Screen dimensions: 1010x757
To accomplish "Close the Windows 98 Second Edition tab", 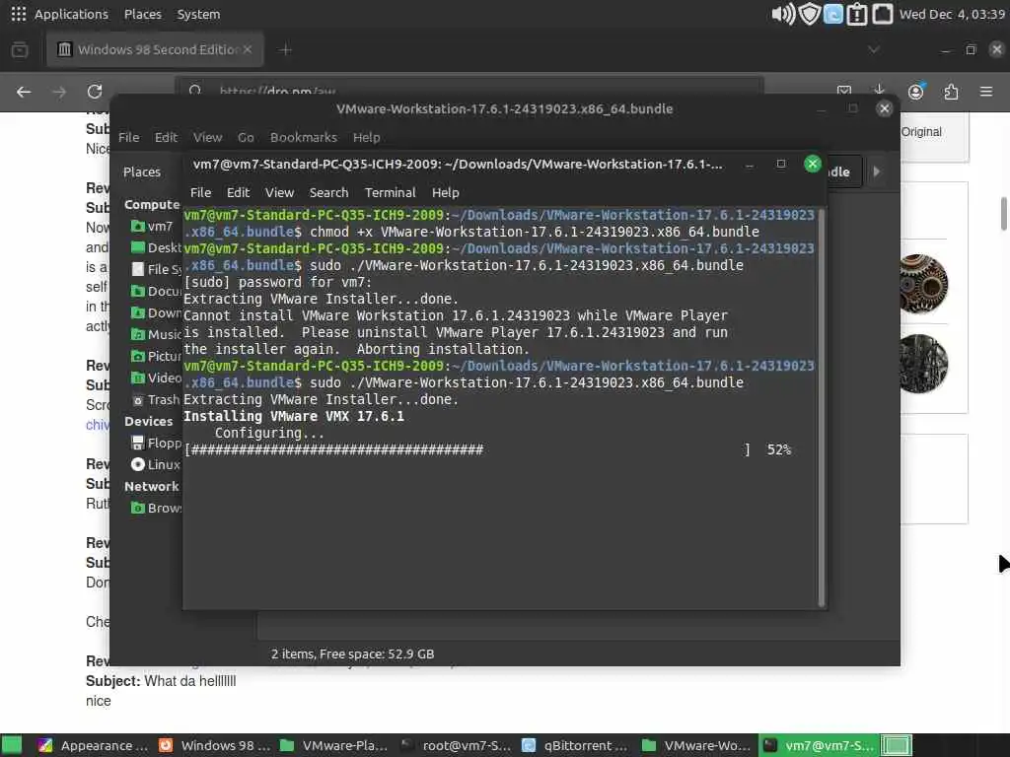I will click(248, 49).
